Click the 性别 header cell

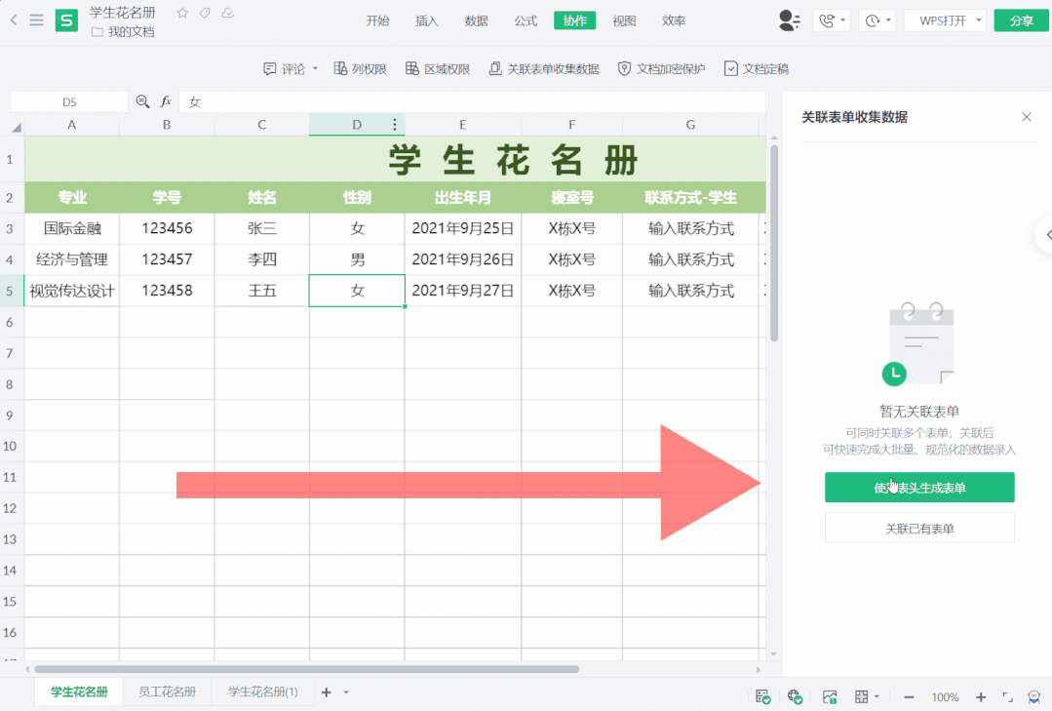pos(357,197)
